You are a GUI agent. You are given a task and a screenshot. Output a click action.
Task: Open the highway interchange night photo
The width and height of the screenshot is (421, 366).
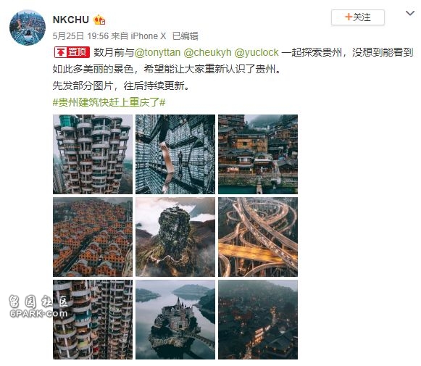[258, 237]
